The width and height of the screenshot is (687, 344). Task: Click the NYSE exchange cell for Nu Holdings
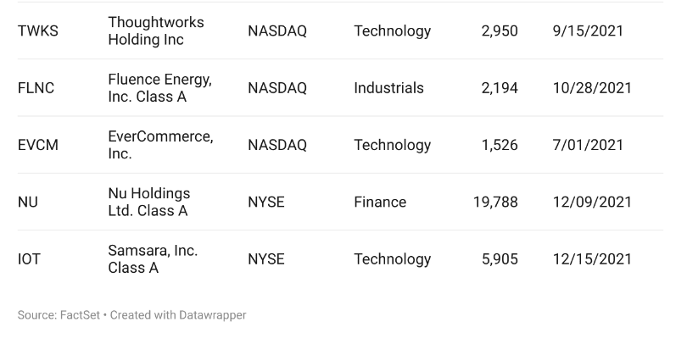coord(266,203)
